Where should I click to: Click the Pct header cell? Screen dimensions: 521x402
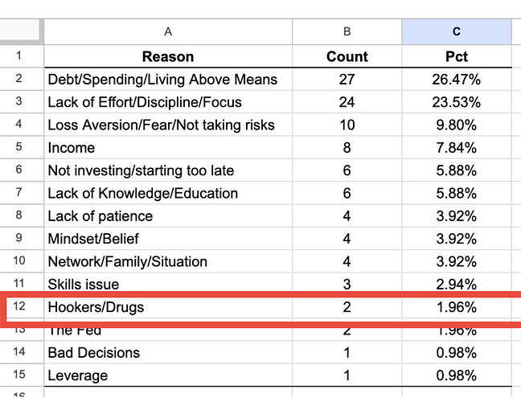[457, 56]
